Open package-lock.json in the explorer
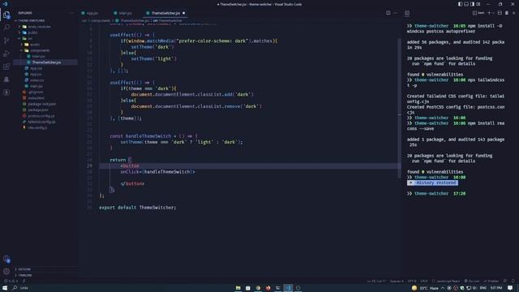This screenshot has width=519, height=292. (41, 104)
